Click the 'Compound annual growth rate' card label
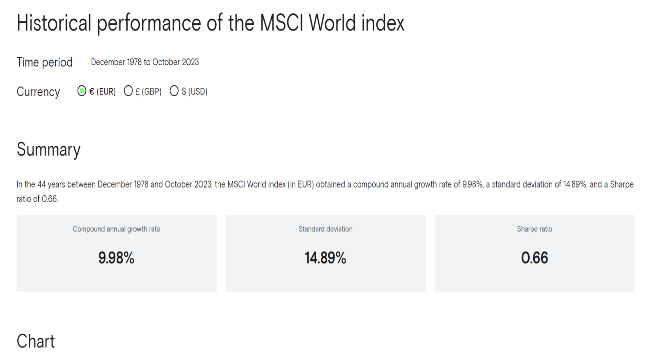Screen dimensions: 651x352 116,229
